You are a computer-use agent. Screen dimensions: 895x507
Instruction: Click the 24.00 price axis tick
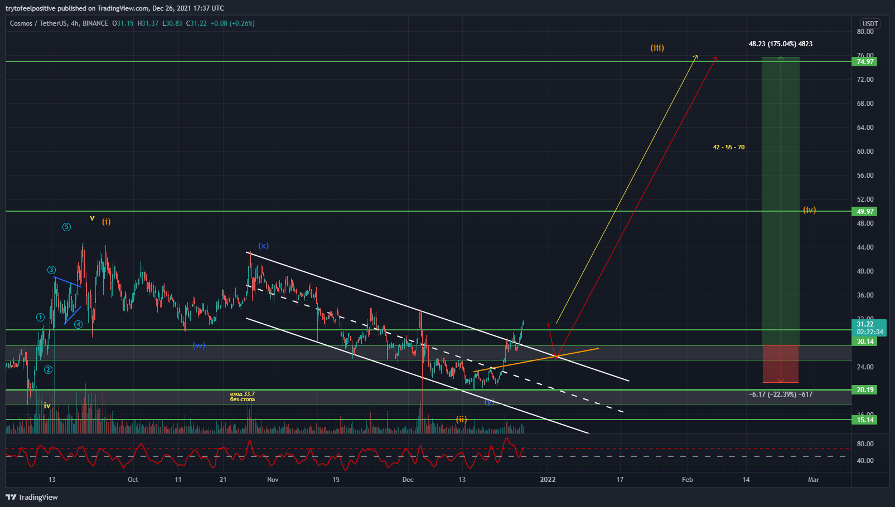[865, 367]
